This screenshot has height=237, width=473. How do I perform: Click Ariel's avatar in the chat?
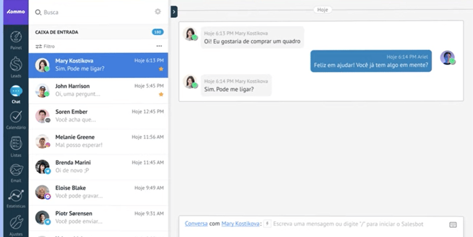tap(447, 58)
